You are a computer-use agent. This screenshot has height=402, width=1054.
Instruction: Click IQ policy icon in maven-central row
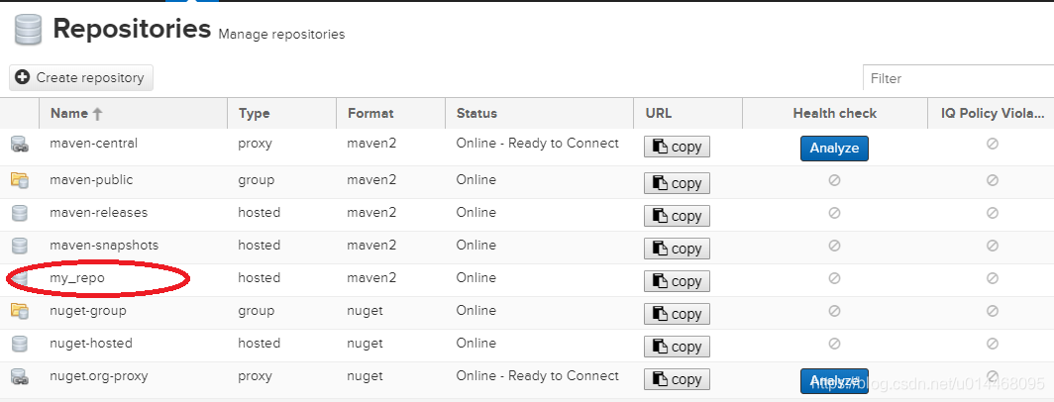click(993, 144)
